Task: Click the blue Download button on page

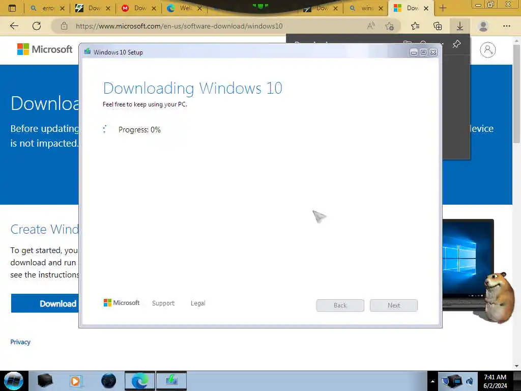Action: [x=45, y=303]
